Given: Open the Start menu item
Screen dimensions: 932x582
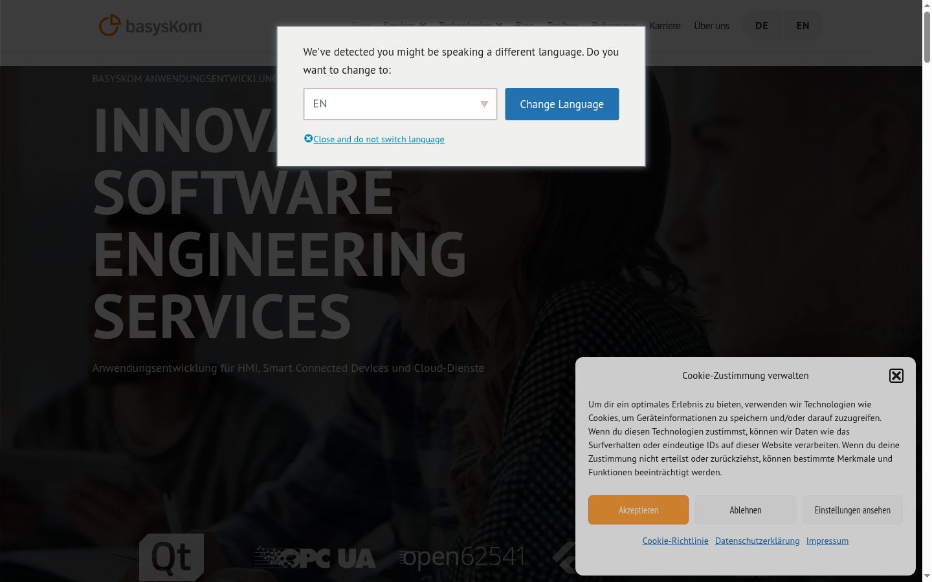Looking at the screenshot, I should pyautogui.click(x=360, y=24).
